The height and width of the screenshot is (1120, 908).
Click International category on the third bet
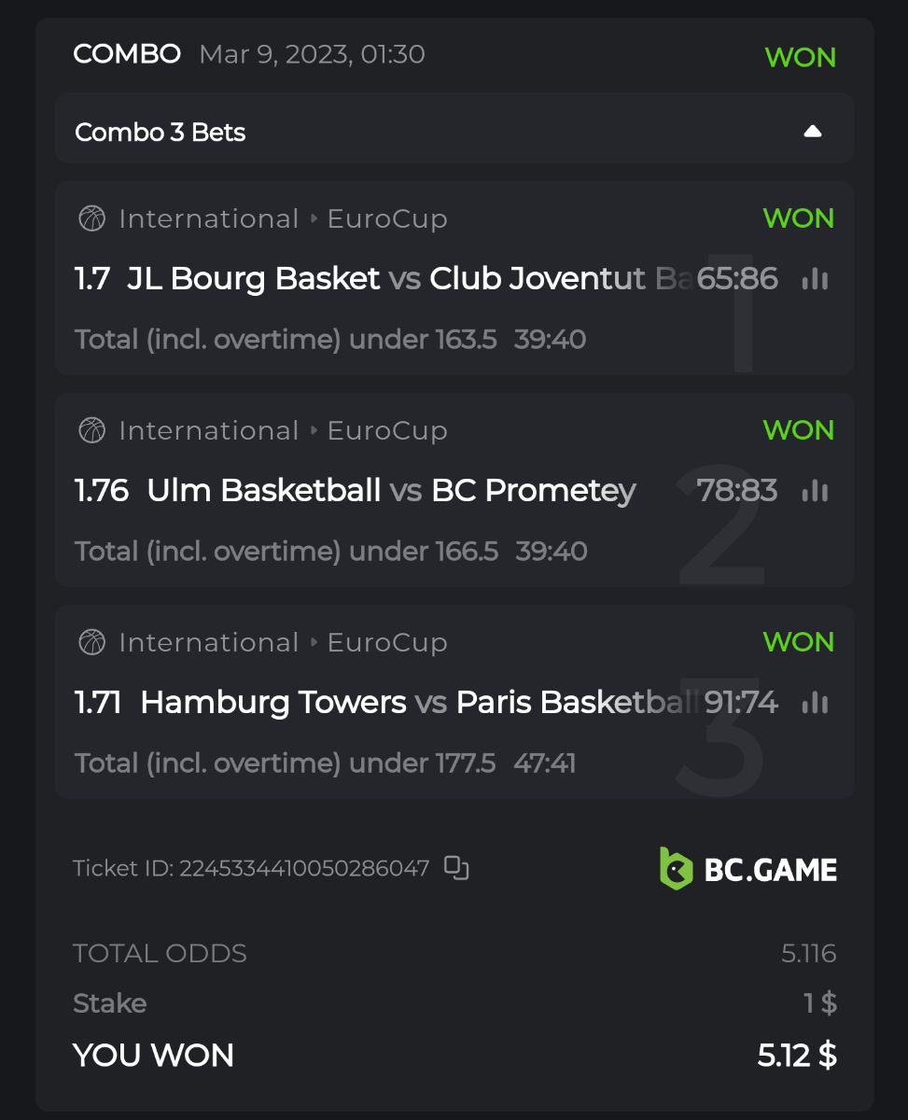pyautogui.click(x=208, y=642)
